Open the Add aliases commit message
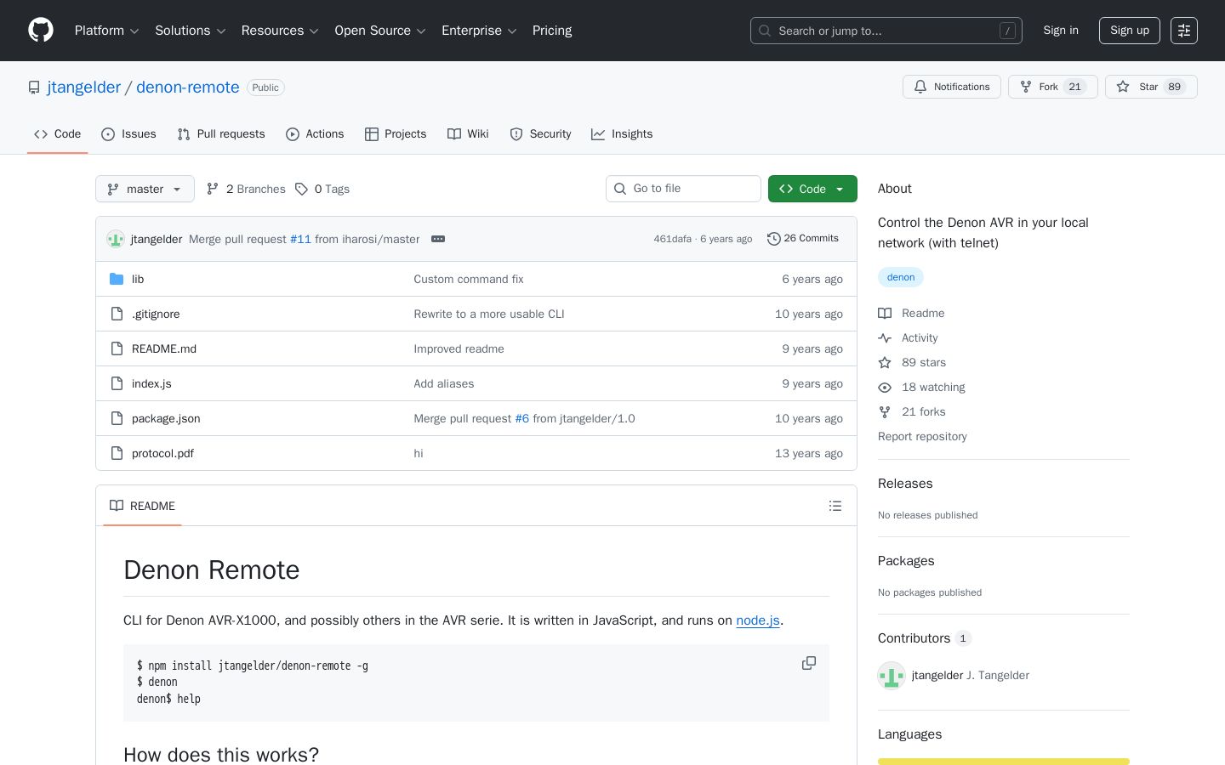The width and height of the screenshot is (1225, 765). 444,383
